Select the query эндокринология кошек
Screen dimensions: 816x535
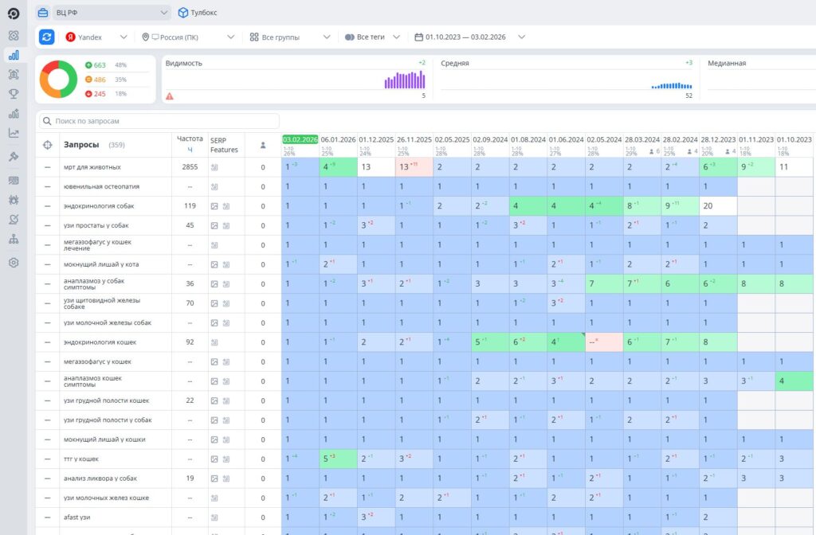(x=100, y=342)
